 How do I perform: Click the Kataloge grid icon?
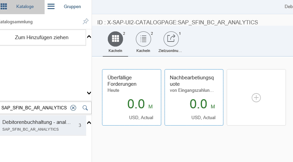[x=4, y=6]
